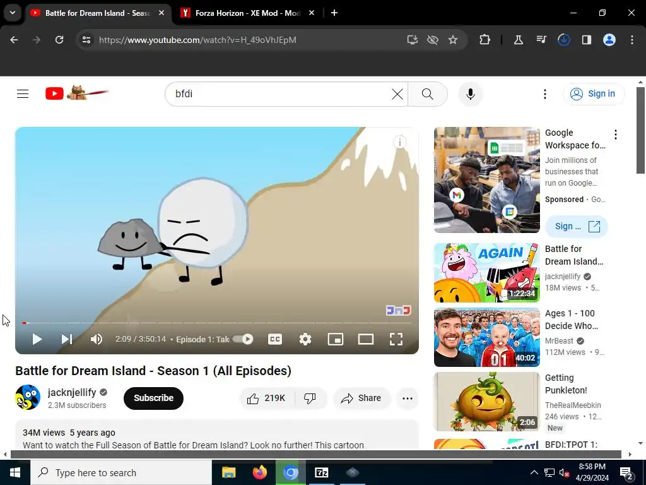Open the MrBeast Ages 1 - 100 thumbnail
Screen dimensions: 646x485
click(x=486, y=337)
